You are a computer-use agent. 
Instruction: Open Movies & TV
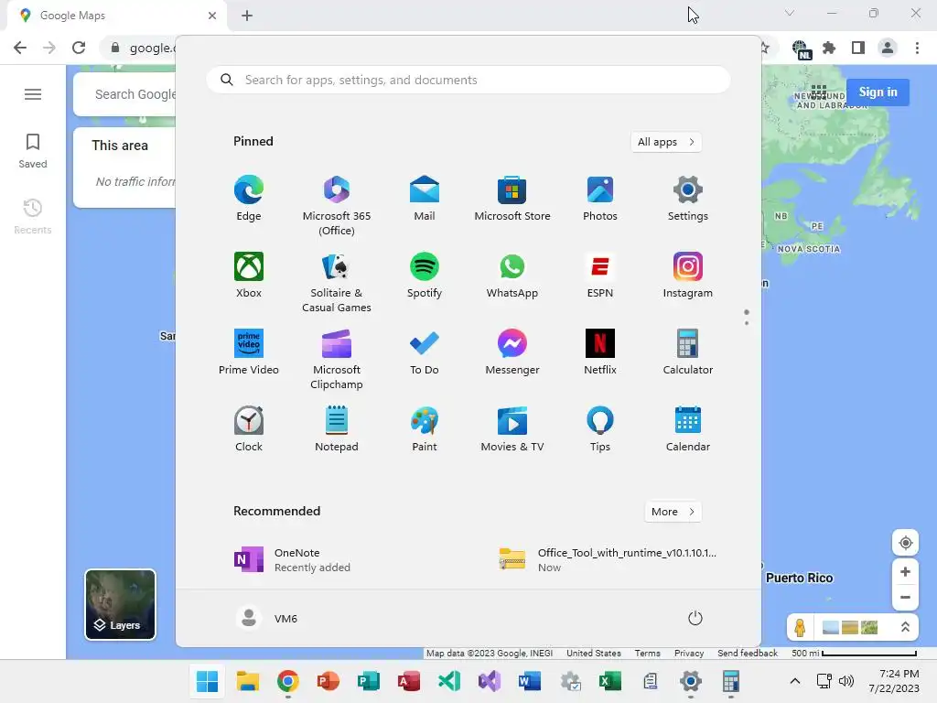512,429
